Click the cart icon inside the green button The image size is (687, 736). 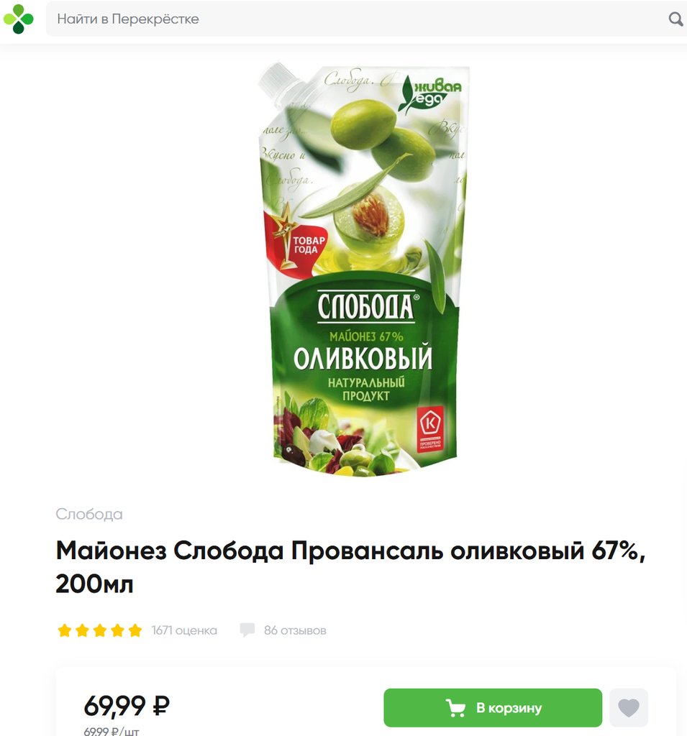(455, 707)
